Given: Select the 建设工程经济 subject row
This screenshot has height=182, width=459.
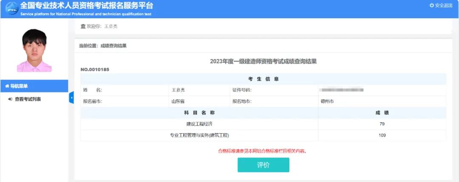Looking at the screenshot, I should tap(199, 124).
